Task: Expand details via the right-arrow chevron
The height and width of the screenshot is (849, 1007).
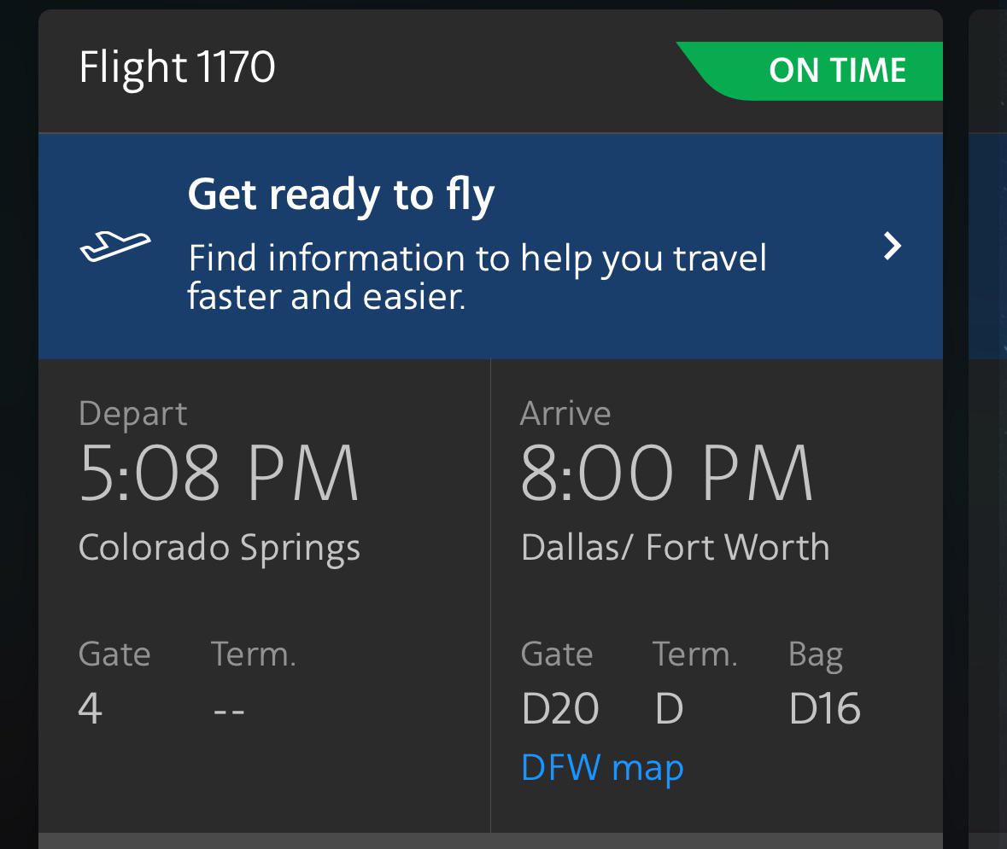Action: click(893, 246)
